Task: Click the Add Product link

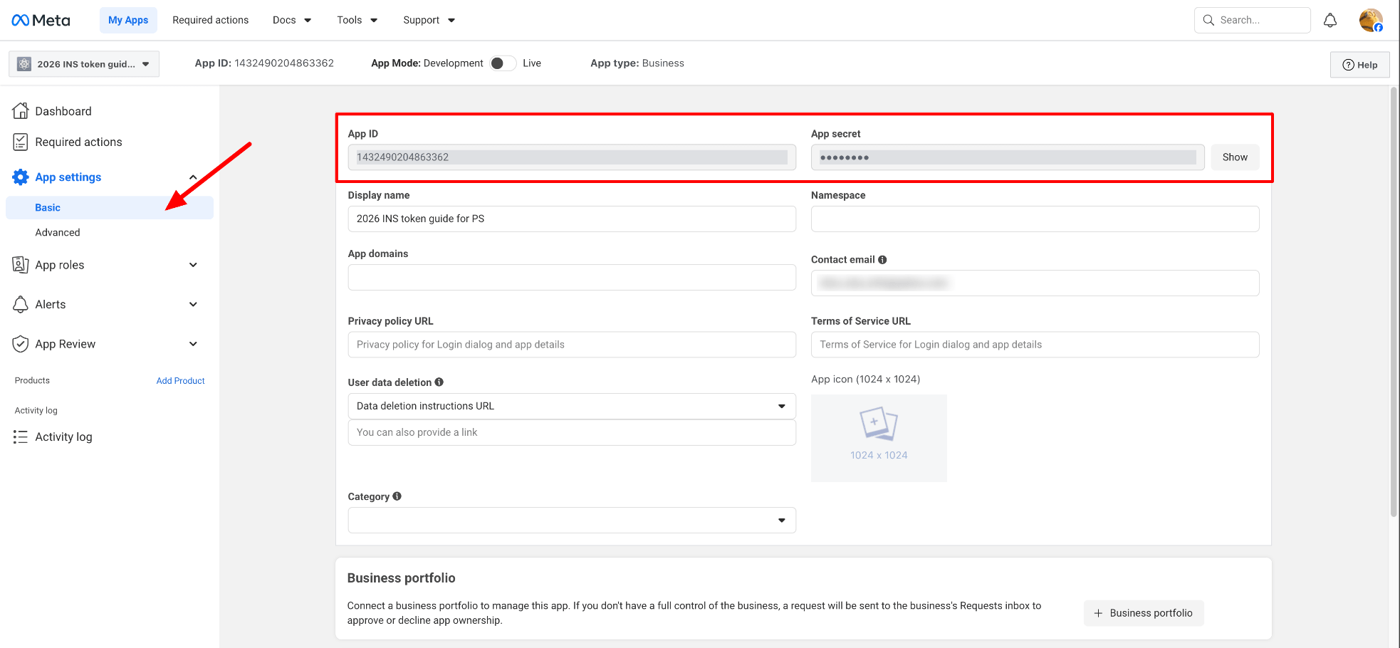Action: 180,381
